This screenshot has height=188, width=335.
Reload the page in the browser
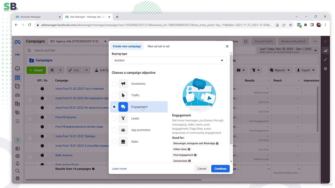coord(30,25)
